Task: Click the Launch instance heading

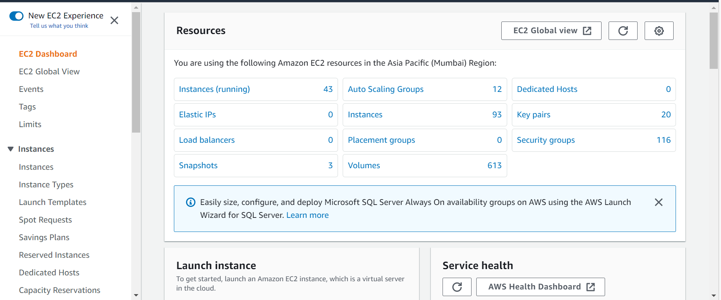Action: tap(216, 266)
